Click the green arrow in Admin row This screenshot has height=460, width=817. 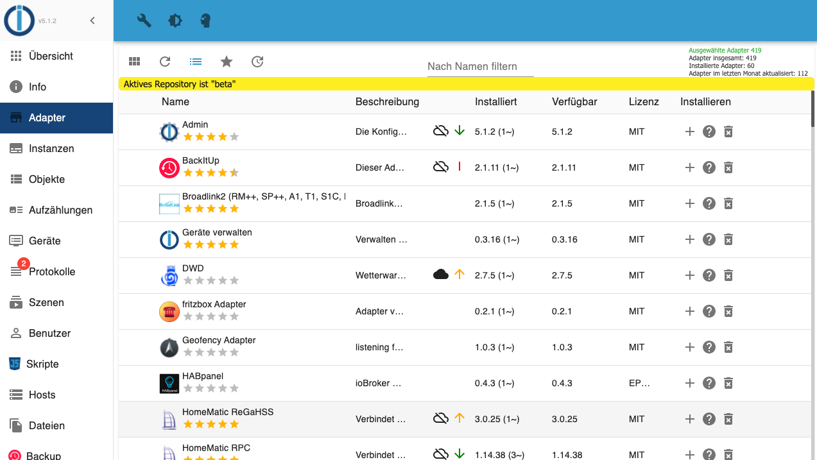click(460, 131)
